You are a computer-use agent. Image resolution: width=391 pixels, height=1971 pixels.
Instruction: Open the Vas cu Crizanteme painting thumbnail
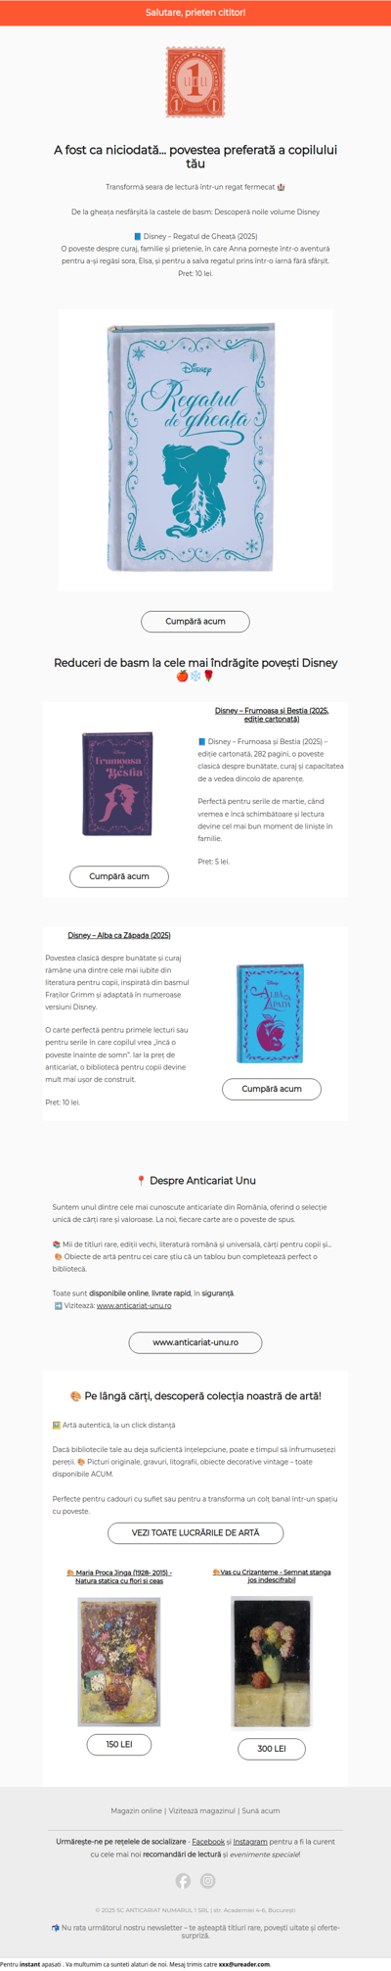tap(272, 1663)
